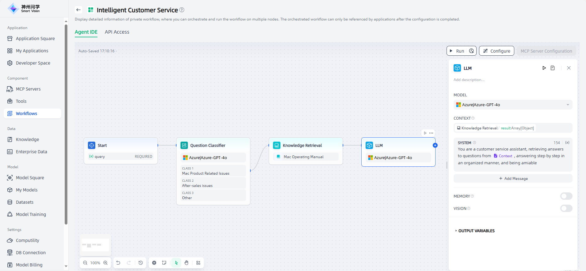
Task: Open run history next to Run
Action: pos(471,51)
